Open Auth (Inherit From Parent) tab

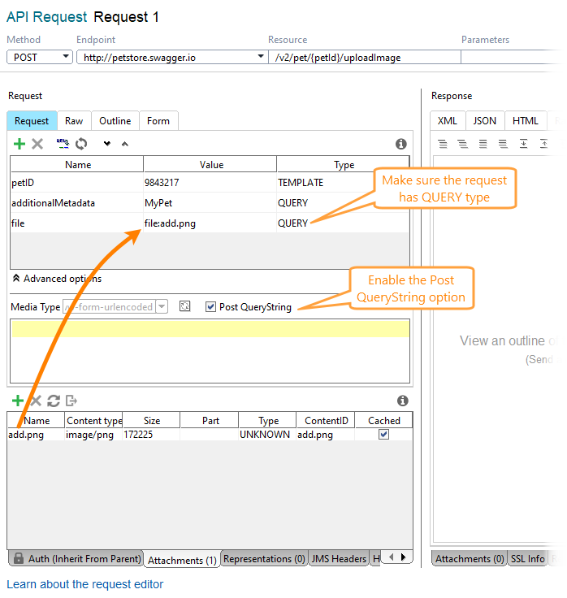(x=76, y=559)
